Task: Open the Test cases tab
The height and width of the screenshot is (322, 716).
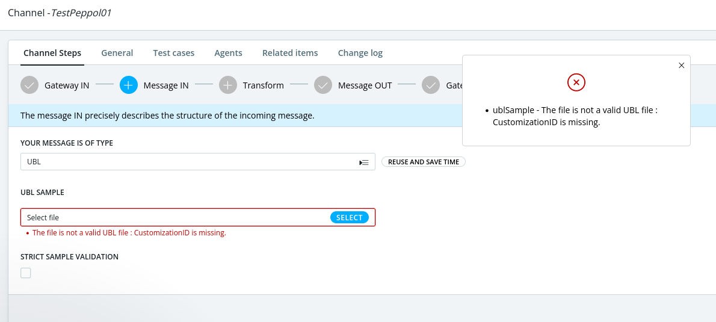Action: pos(173,53)
